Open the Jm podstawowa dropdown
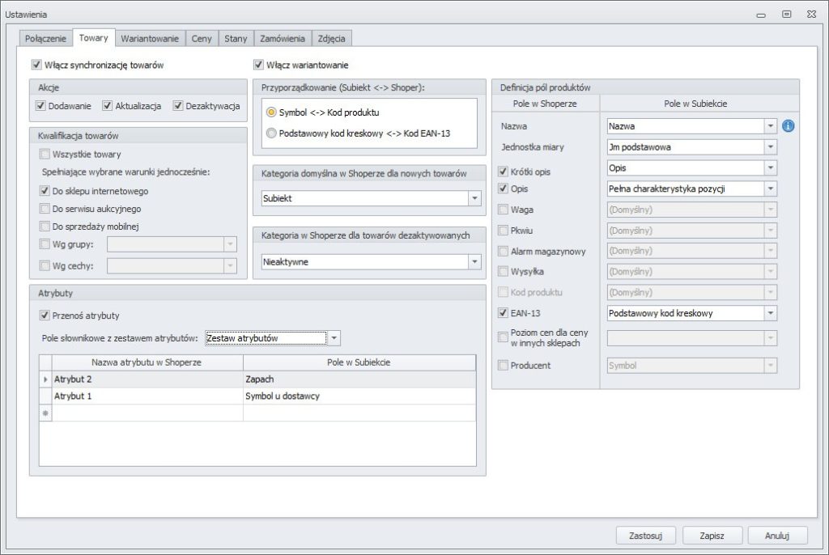Image resolution: width=829 pixels, height=555 pixels. [771, 147]
